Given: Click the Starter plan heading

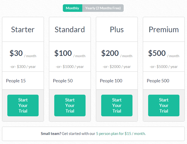Looking at the screenshot, I should tap(23, 29).
